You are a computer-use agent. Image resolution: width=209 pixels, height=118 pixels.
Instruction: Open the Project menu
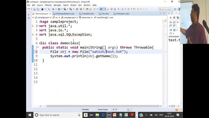73,5
